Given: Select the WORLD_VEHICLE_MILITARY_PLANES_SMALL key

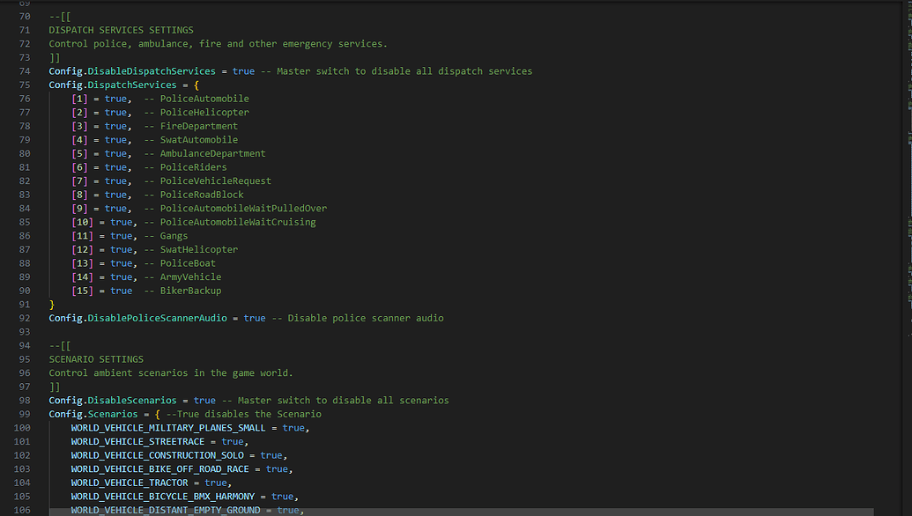Looking at the screenshot, I should pos(167,427).
